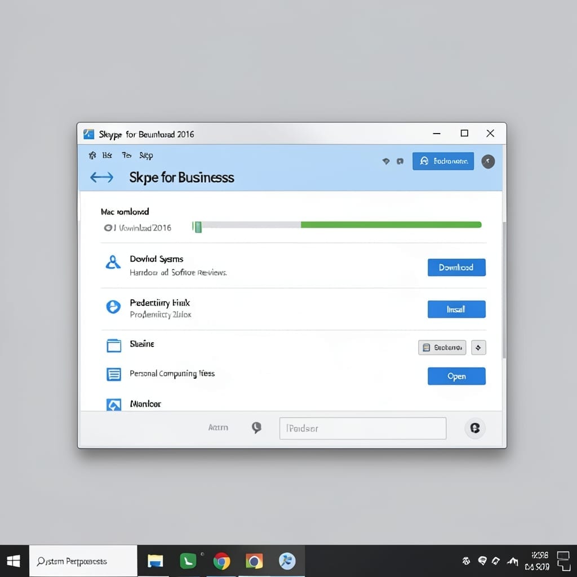This screenshot has width=577, height=577.
Task: Open File Explorer from the taskbar
Action: (156, 561)
